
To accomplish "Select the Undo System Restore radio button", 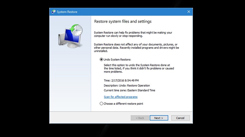I will click(101, 59).
